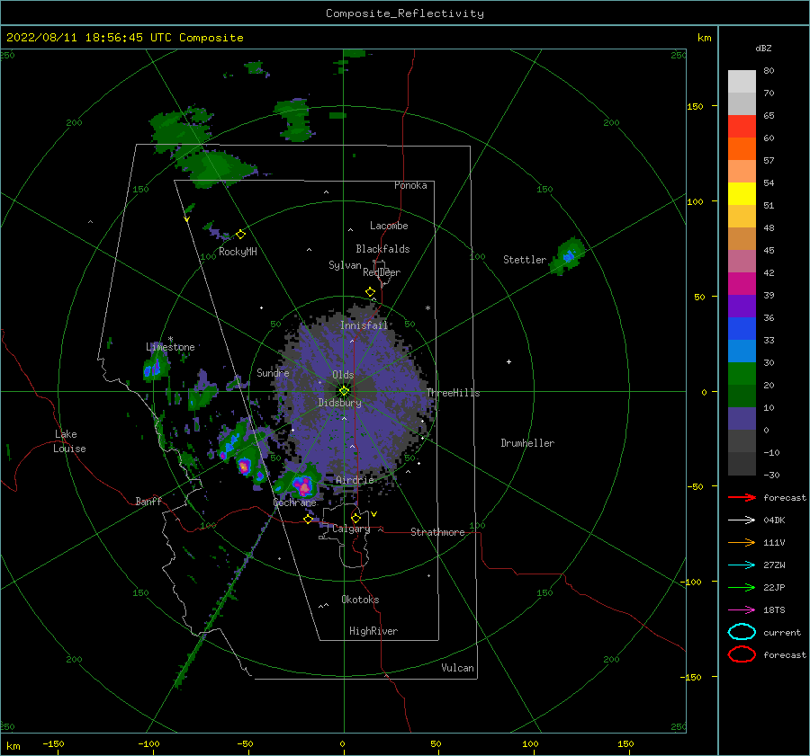Click the Didsbury label
The height and width of the screenshot is (756, 810).
coord(340,403)
